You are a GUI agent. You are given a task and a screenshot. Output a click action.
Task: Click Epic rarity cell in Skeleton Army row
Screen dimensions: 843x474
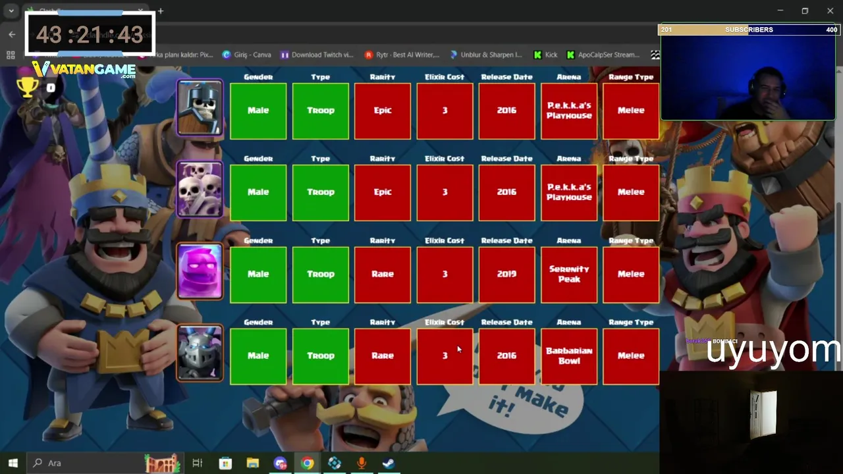[383, 192]
